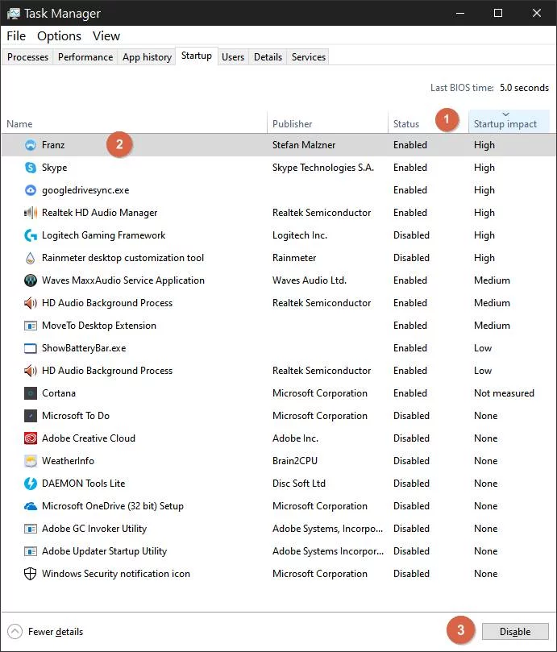Select Microsoft OneDrive (32 bit) Setup name
This screenshot has width=557, height=652.
coord(112,506)
